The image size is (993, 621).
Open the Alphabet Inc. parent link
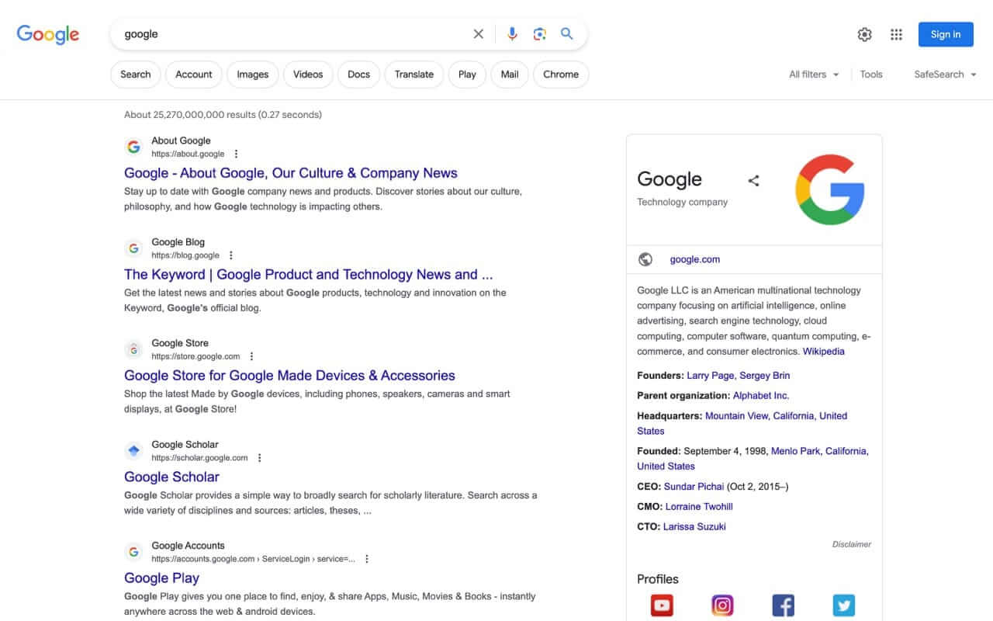[x=761, y=396]
